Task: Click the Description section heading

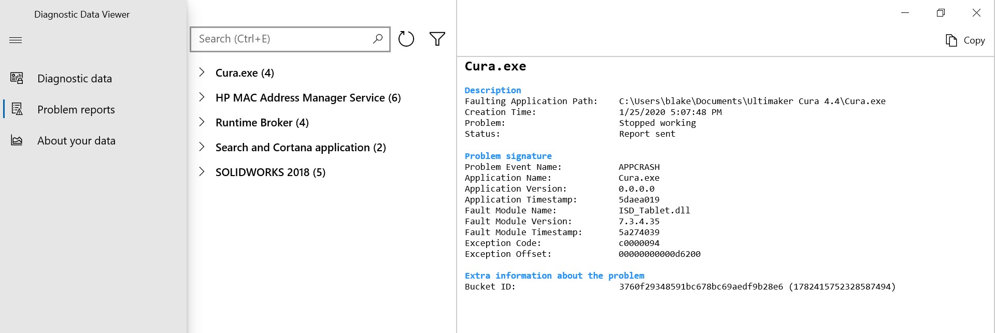Action: coord(493,90)
